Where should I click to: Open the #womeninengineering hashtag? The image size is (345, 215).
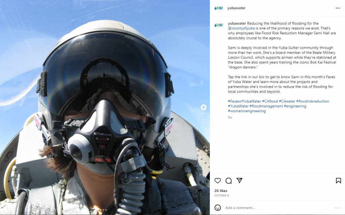247,111
